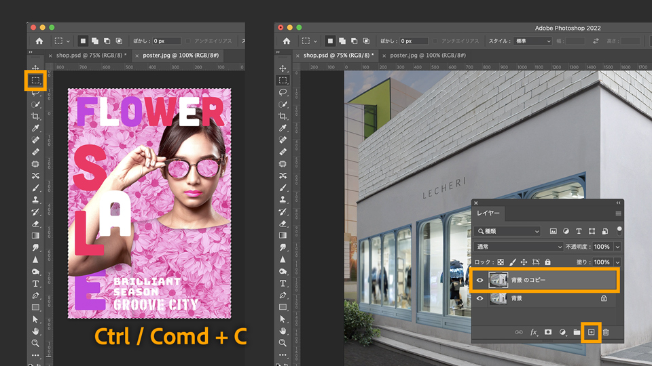Select Clone Stamp tool in poster.jpg window
This screenshot has height=366, width=652.
(x=35, y=199)
